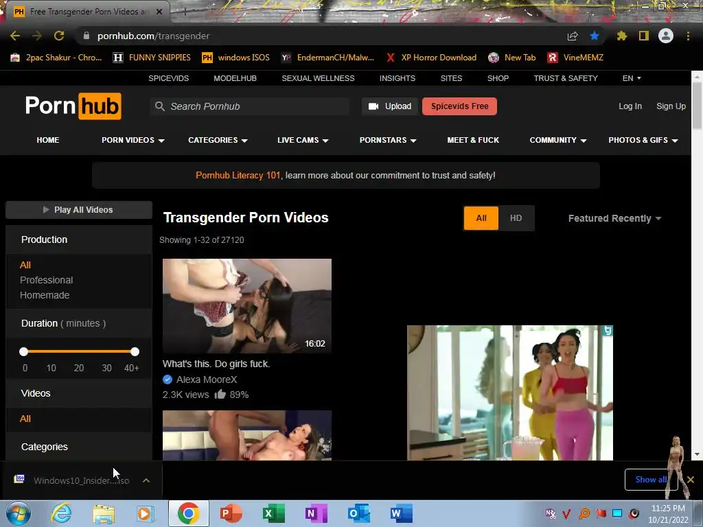The width and height of the screenshot is (703, 527).
Task: Expand the COMMUNITY nav dropdown
Action: coord(558,140)
